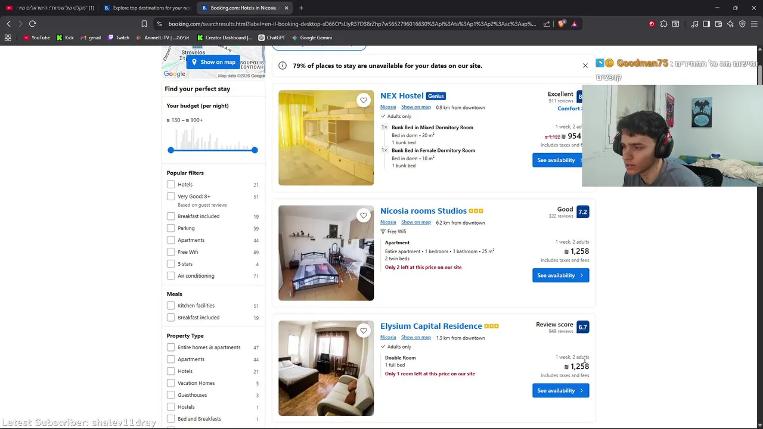The height and width of the screenshot is (429, 763).
Task: See availability for Elysium Capital Residence
Action: tap(561, 391)
